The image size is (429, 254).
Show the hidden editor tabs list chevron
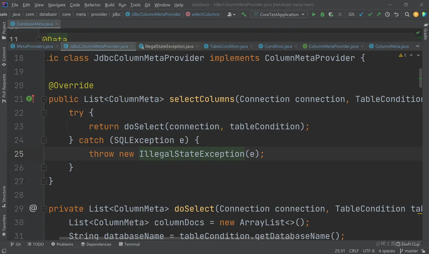(417, 46)
